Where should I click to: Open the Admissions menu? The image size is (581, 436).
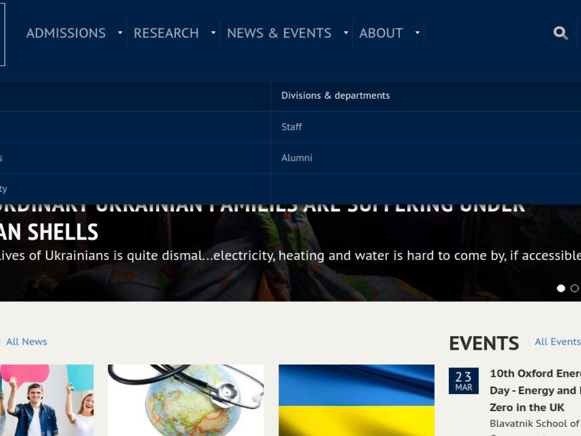(66, 33)
